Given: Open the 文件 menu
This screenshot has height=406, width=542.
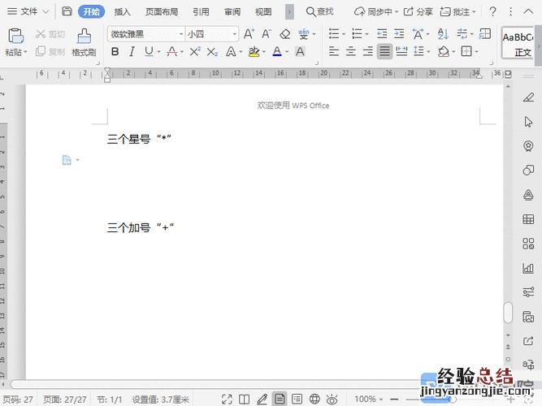Looking at the screenshot, I should (28, 11).
